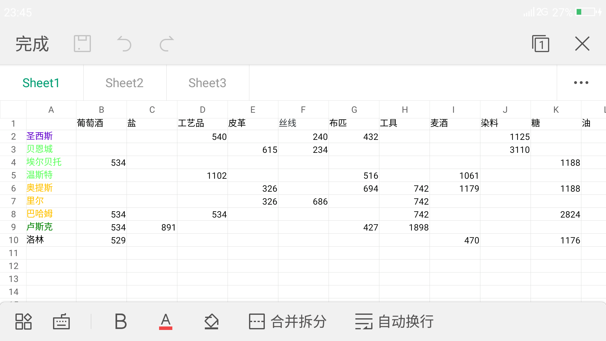The width and height of the screenshot is (606, 341).
Task: Select the 布匹 header cell
Action: [354, 123]
